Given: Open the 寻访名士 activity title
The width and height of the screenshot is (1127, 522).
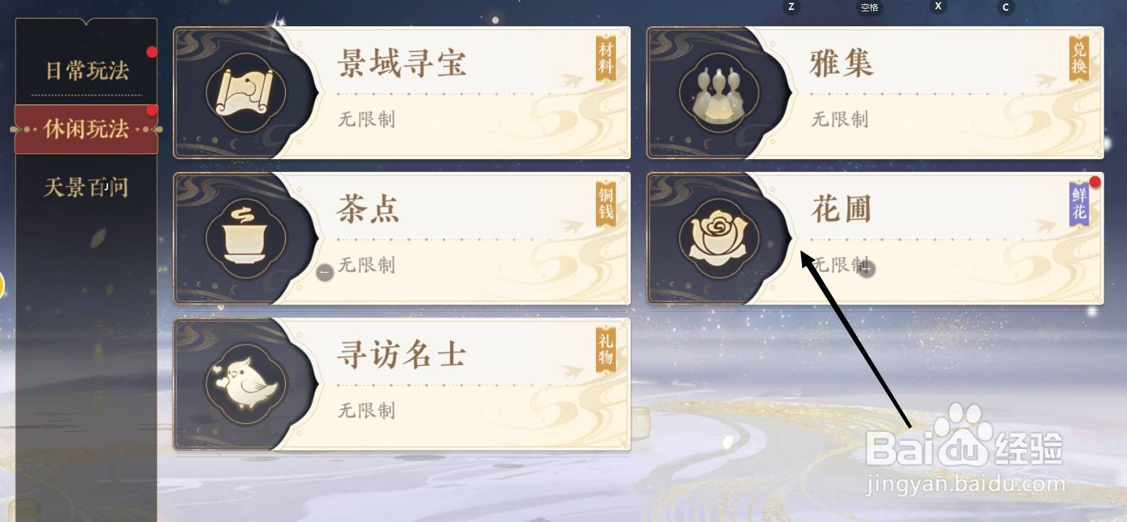Looking at the screenshot, I should 402,354.
